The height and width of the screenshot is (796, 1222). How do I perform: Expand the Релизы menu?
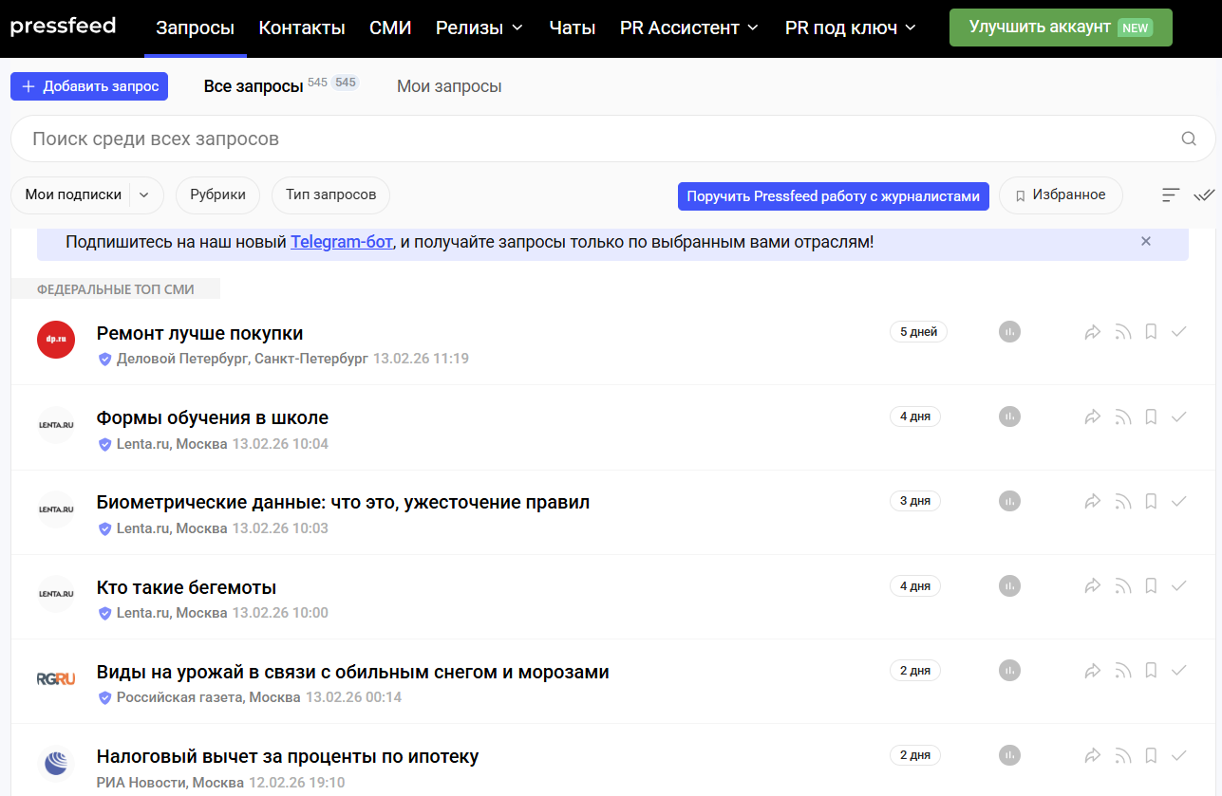tap(479, 28)
